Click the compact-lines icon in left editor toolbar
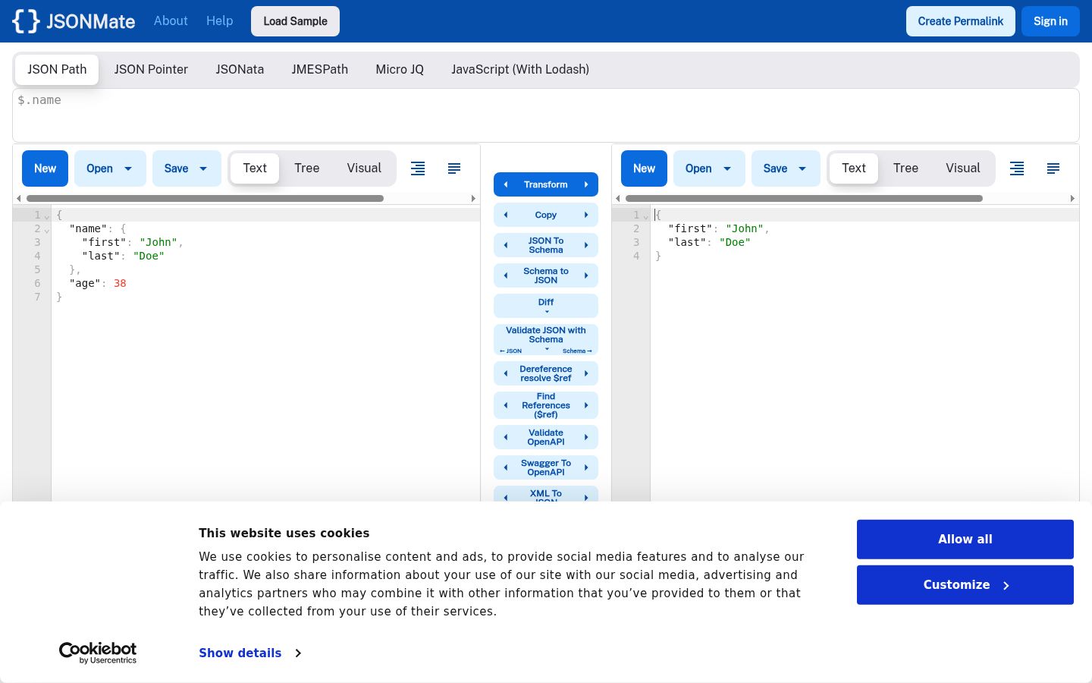This screenshot has height=683, width=1092. tap(454, 168)
